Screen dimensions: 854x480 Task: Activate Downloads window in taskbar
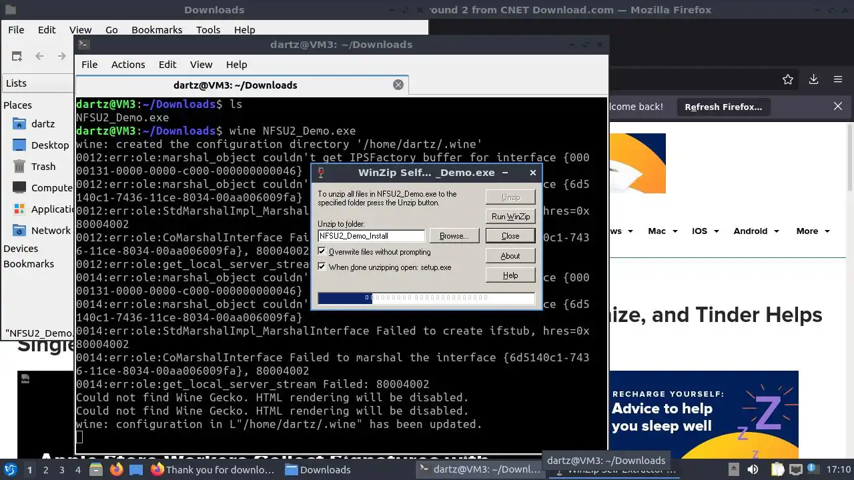pos(318,469)
